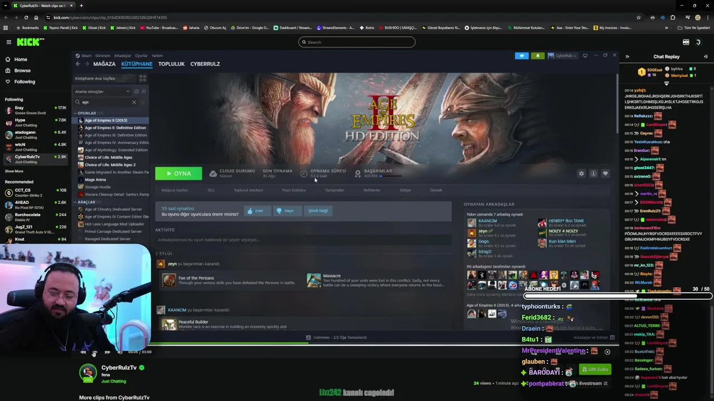Image resolution: width=714 pixels, height=401 pixels.
Task: Go forward with the Steam forward arrow
Action: (87, 64)
